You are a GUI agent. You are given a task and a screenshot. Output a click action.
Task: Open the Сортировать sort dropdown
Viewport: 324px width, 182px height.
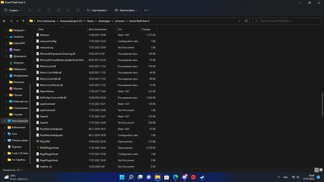(98, 10)
